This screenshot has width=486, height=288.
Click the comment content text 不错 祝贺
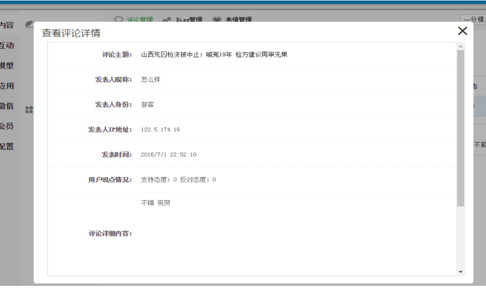[156, 203]
